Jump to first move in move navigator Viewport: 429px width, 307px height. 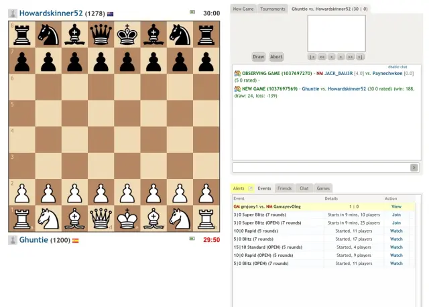click(312, 57)
